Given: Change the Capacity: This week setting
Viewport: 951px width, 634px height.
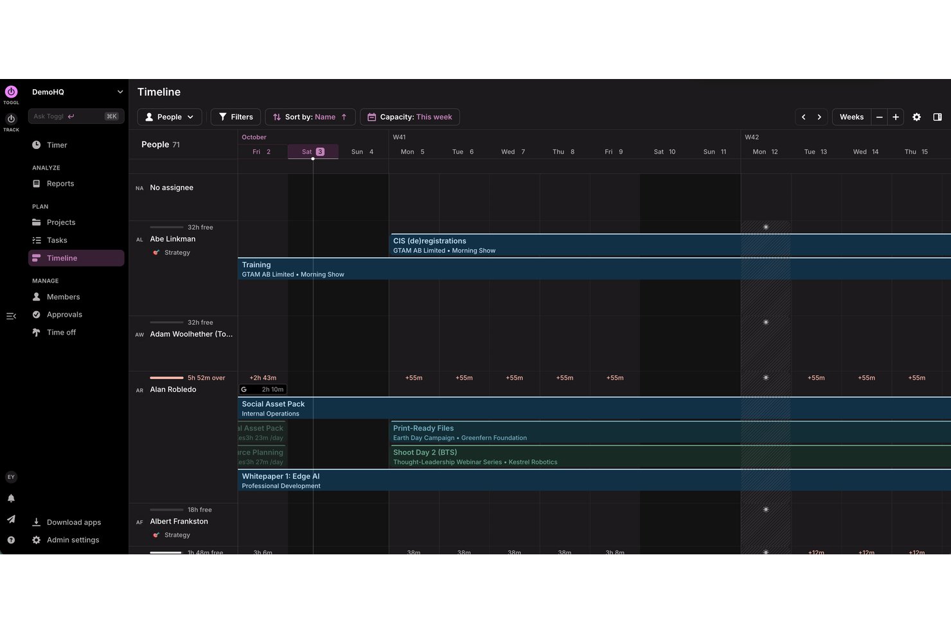Looking at the screenshot, I should pyautogui.click(x=410, y=117).
